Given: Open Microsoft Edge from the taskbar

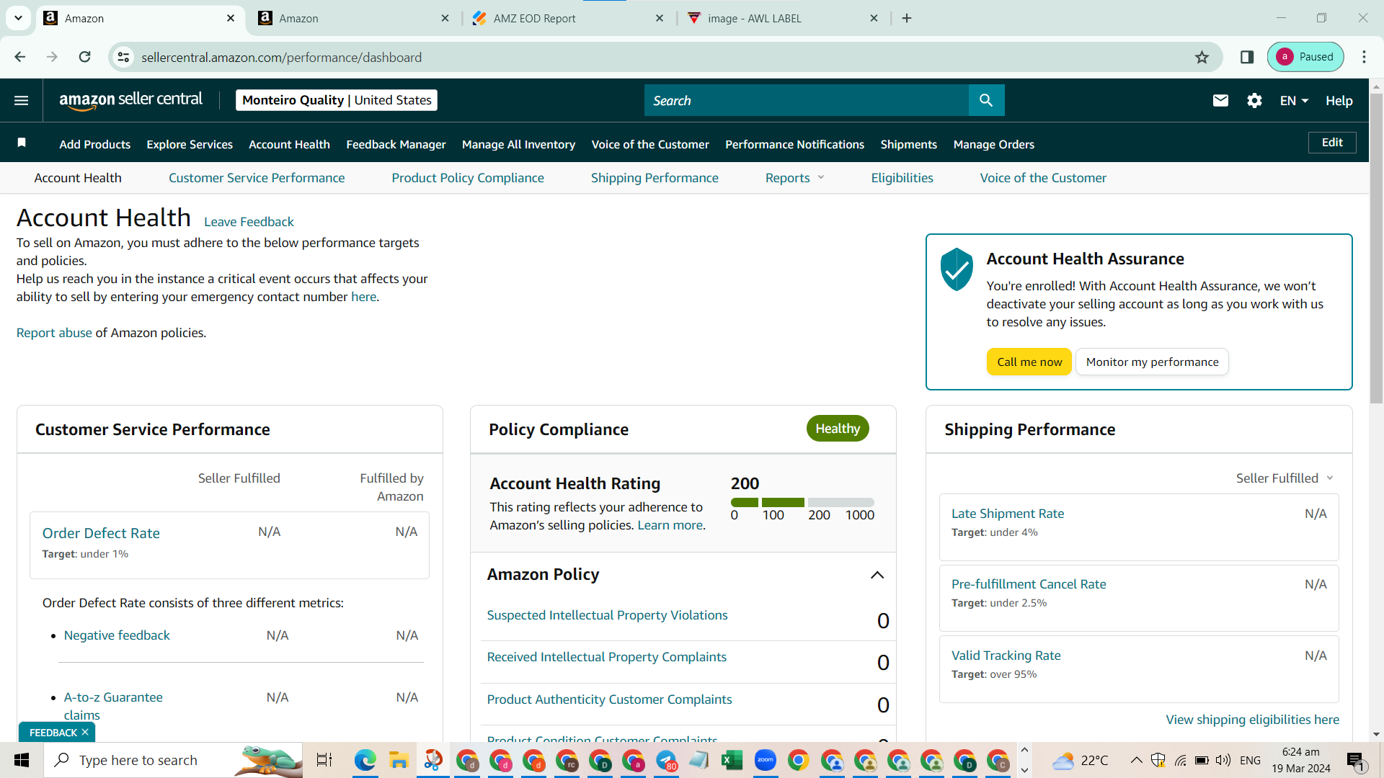Looking at the screenshot, I should click(365, 760).
